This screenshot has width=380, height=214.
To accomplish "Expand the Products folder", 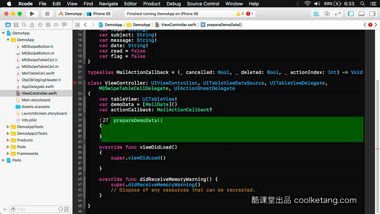I will (x=8, y=140).
